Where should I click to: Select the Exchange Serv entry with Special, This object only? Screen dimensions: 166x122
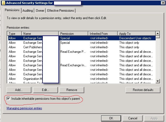pos(82,43)
